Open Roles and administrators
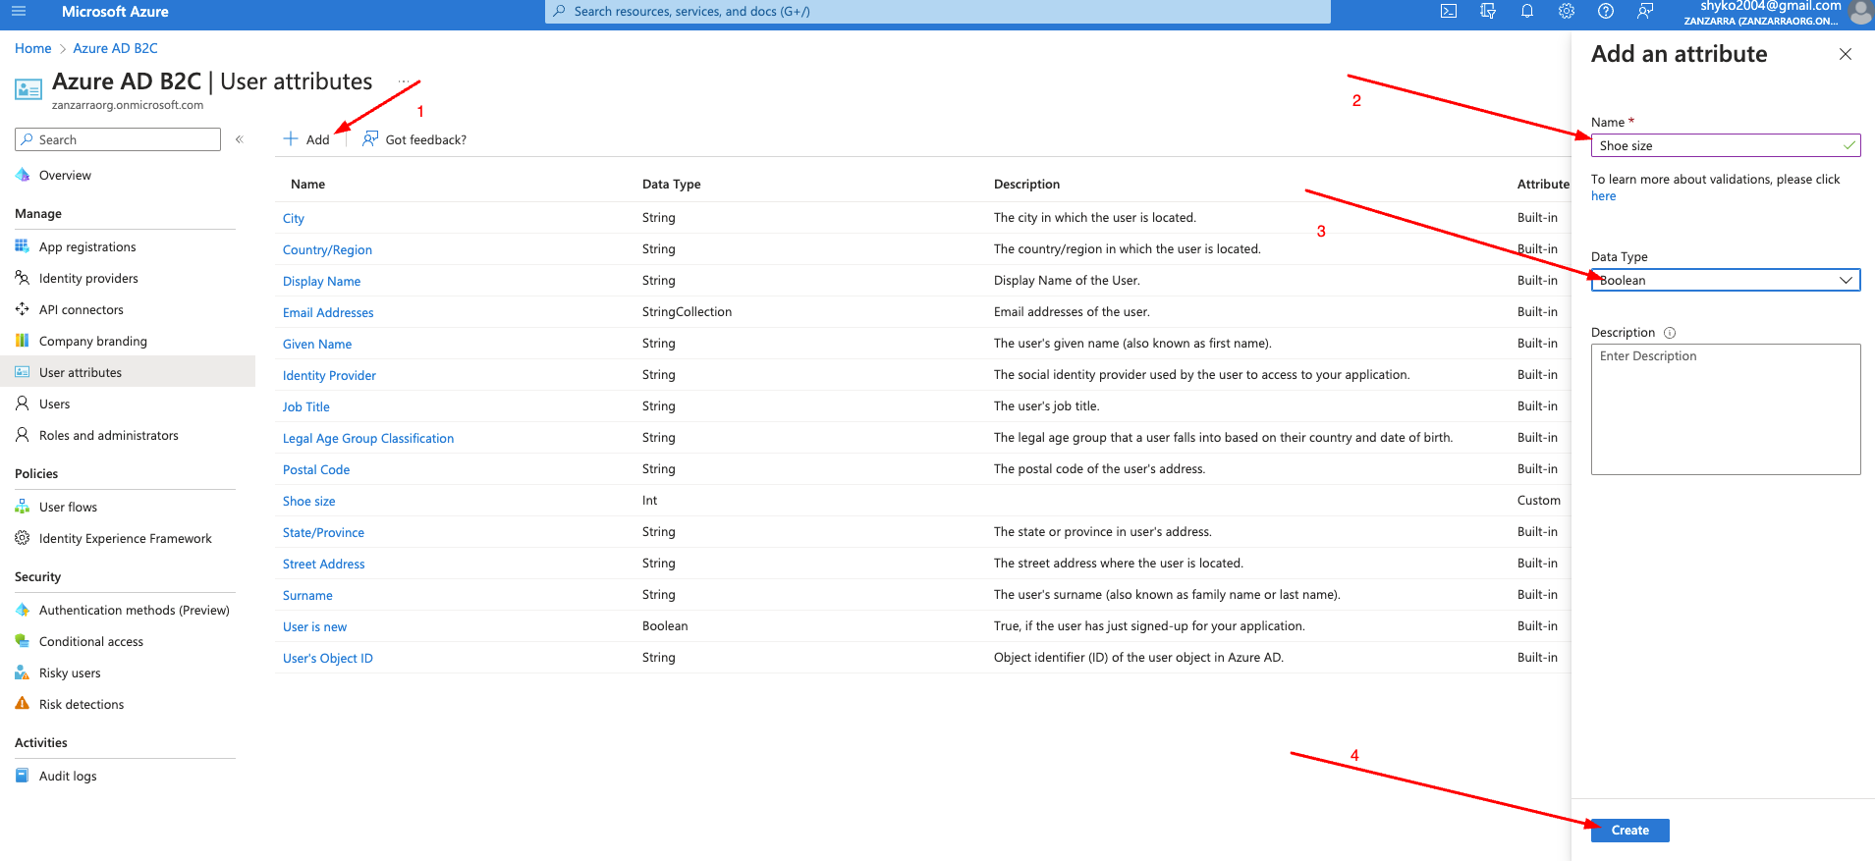Image resolution: width=1875 pixels, height=861 pixels. [x=109, y=436]
